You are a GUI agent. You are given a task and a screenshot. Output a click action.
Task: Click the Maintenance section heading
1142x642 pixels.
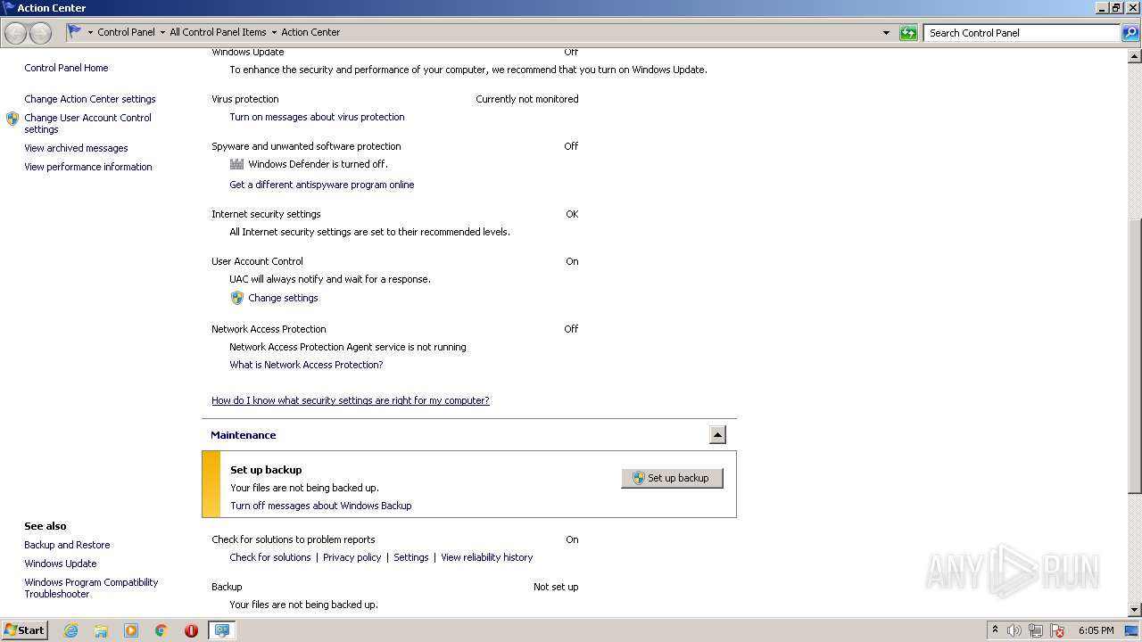click(243, 435)
